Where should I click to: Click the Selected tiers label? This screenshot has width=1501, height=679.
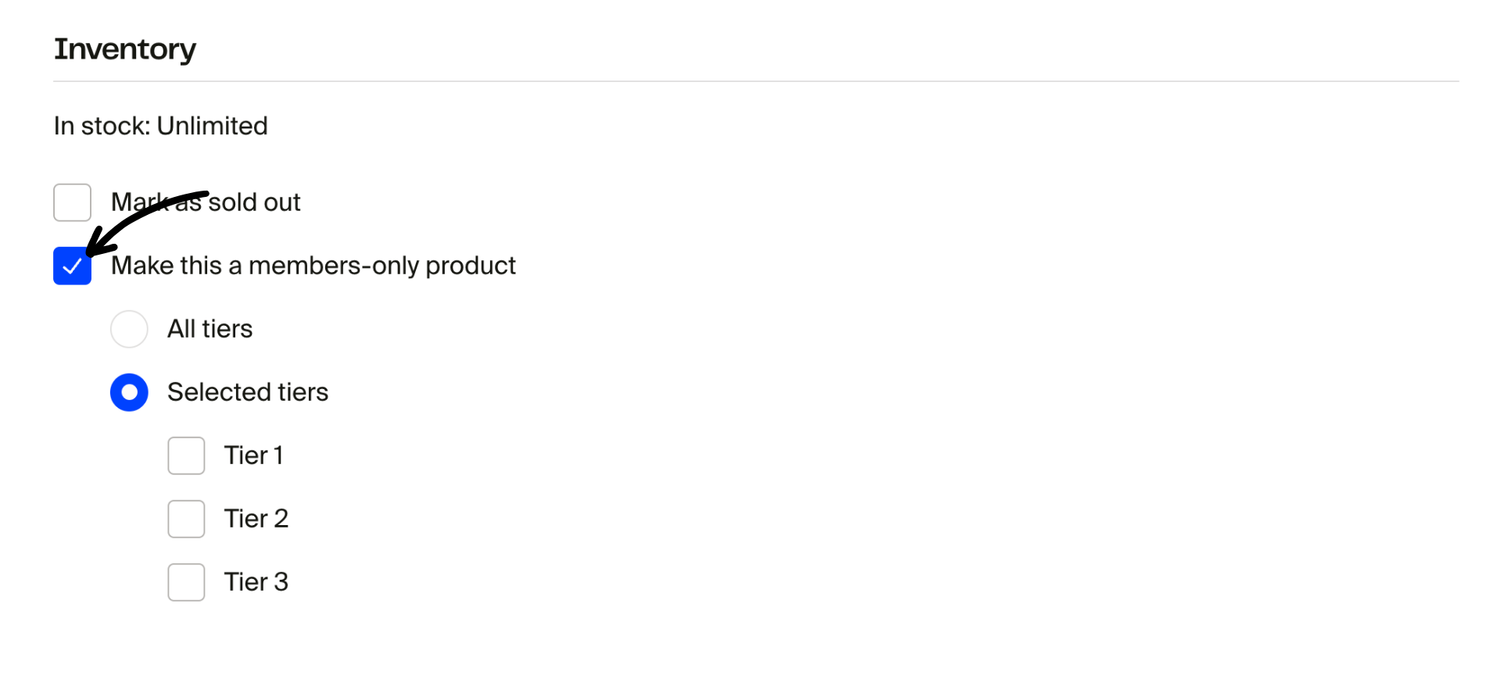pos(247,392)
